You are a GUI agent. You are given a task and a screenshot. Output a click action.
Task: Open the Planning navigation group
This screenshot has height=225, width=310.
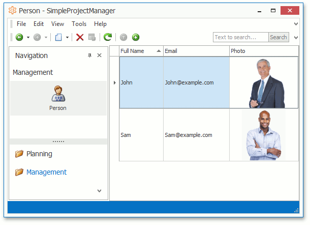point(39,154)
